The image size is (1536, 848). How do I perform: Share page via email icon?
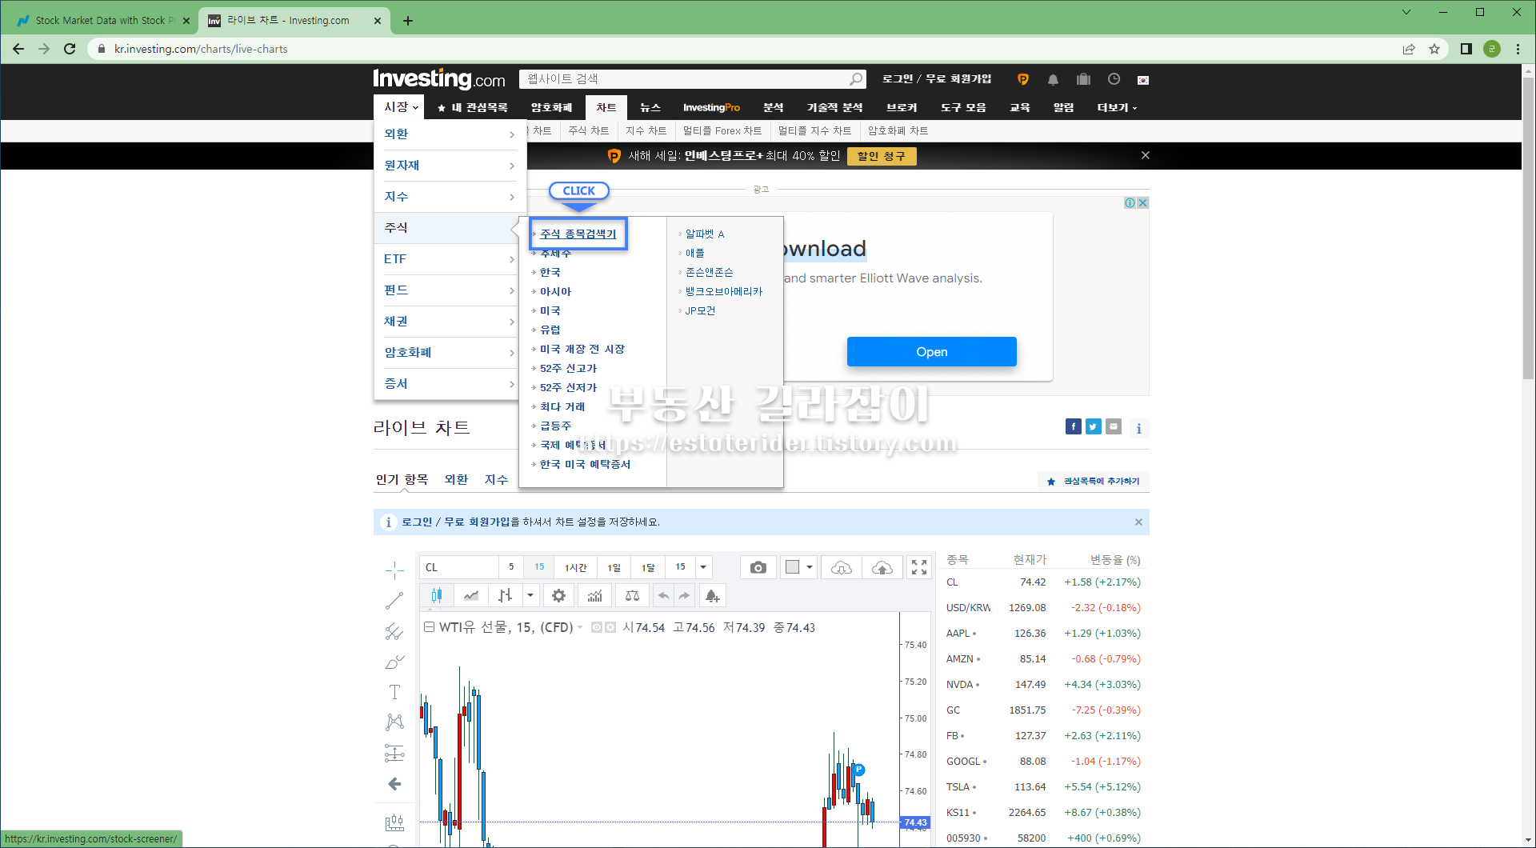tap(1114, 426)
